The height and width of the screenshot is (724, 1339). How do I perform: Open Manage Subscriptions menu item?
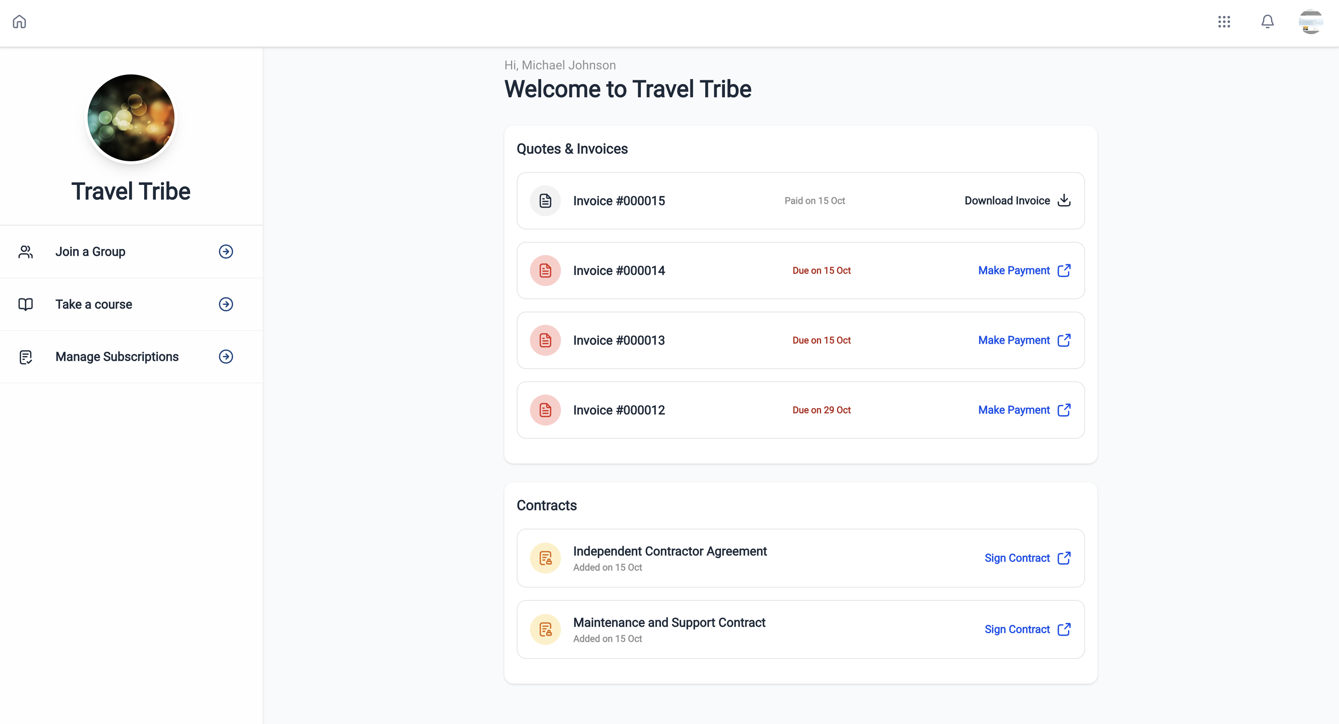point(117,357)
